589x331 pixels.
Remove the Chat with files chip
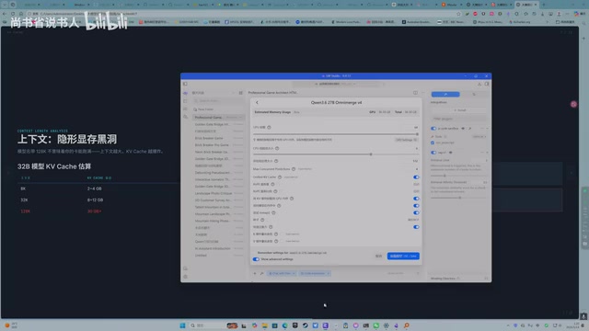(x=294, y=273)
